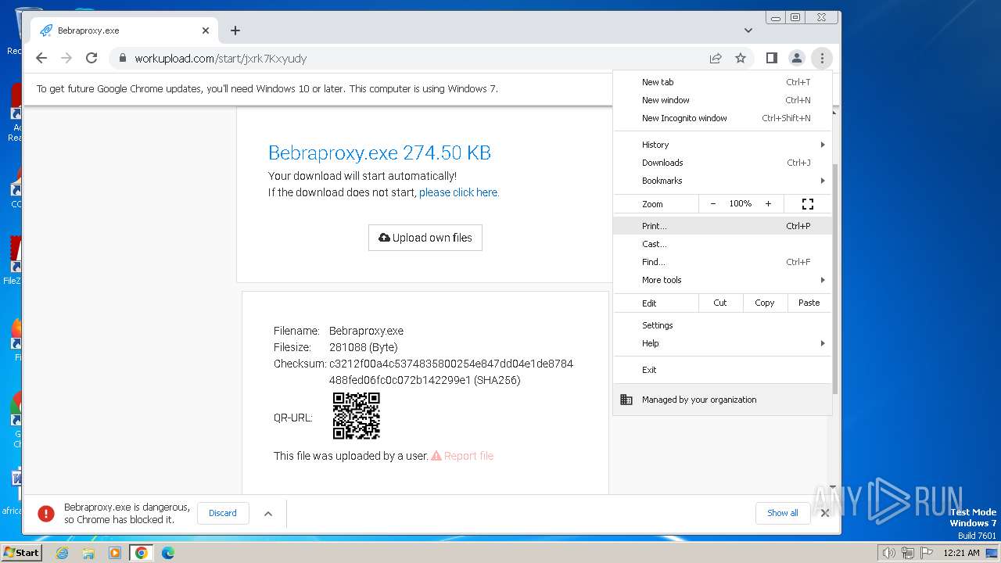This screenshot has height=563, width=1001.
Task: Enter fullscreen from the Zoom row
Action: (808, 204)
